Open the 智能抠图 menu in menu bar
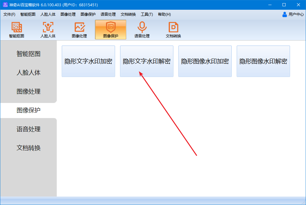 28,14
